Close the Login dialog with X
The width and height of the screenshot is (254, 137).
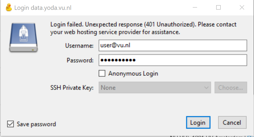pyautogui.click(x=242, y=8)
